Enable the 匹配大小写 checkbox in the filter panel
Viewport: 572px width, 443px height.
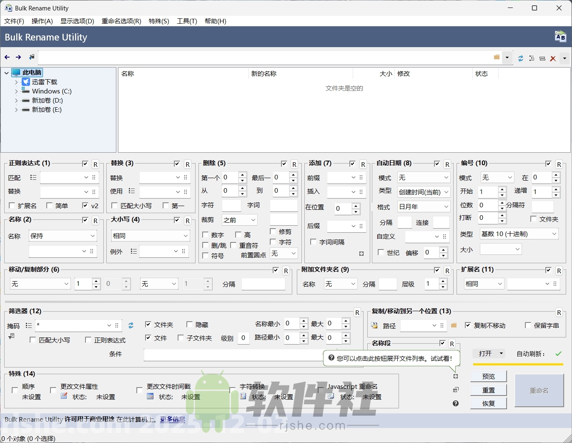click(33, 340)
